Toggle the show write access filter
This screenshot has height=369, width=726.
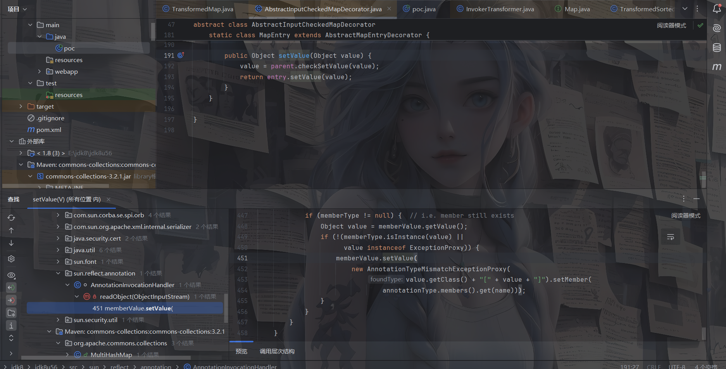[x=11, y=300]
